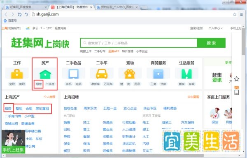
Task: Click the 房产 green house icon
Action: coord(45,74)
